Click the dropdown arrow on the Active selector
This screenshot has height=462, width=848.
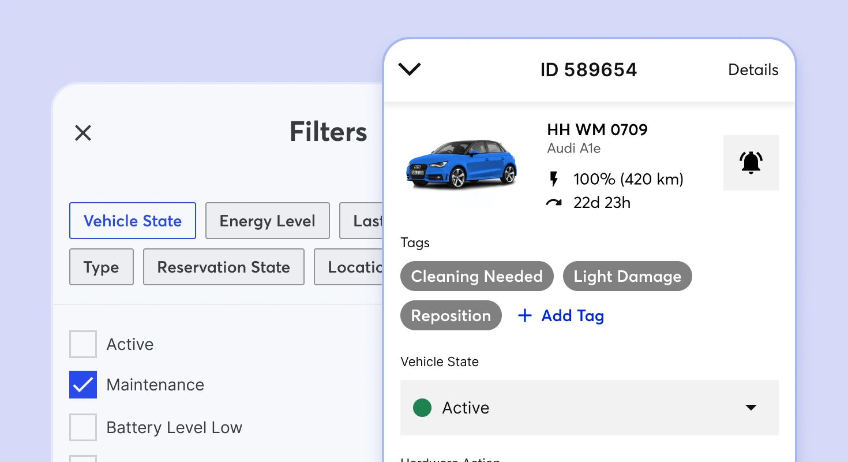[751, 408]
